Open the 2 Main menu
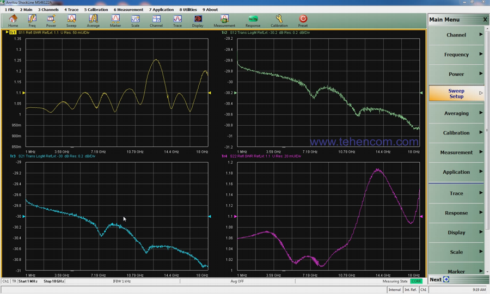This screenshot has height=294, width=490. pyautogui.click(x=26, y=10)
